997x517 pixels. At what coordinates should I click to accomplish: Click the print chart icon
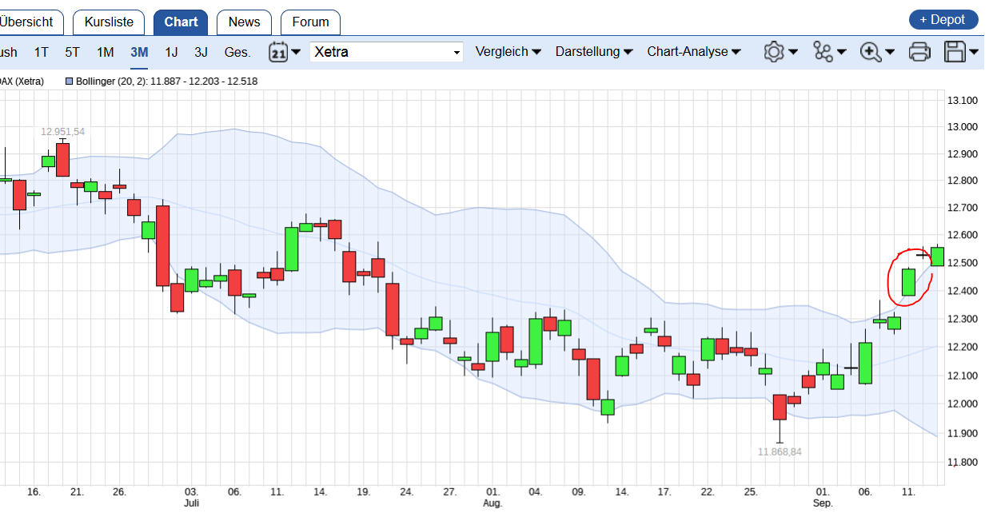coord(919,51)
